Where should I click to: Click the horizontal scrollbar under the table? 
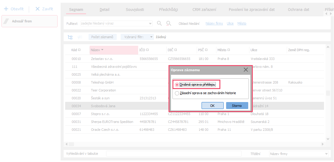point(194,144)
